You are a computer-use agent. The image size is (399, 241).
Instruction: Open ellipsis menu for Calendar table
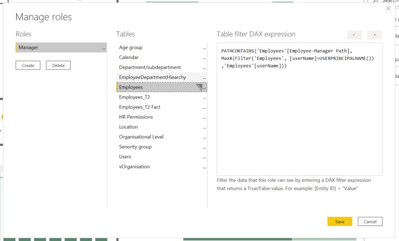click(204, 58)
